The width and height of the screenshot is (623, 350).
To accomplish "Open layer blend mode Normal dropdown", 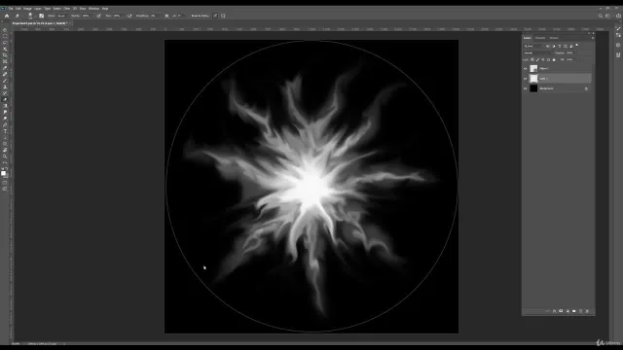I will (x=537, y=52).
